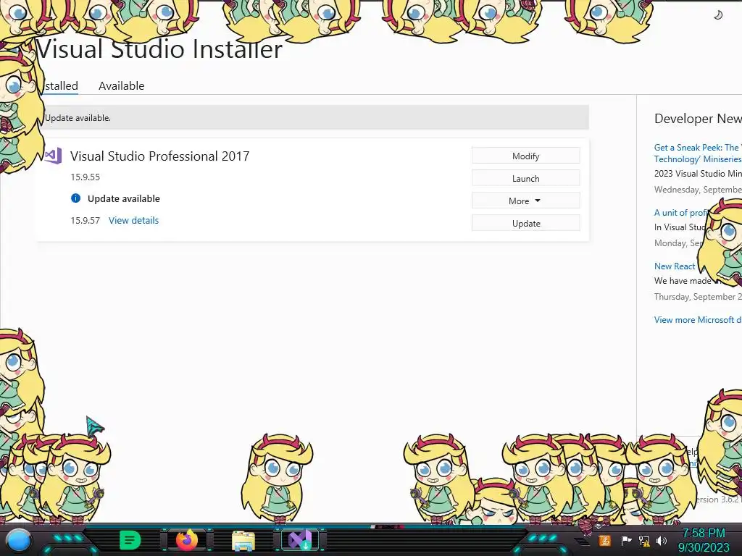Open the Start orb button
The width and height of the screenshot is (742, 556).
pyautogui.click(x=18, y=540)
